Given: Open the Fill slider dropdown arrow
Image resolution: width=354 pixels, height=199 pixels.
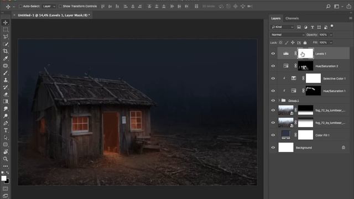Looking at the screenshot, I should pos(331,43).
